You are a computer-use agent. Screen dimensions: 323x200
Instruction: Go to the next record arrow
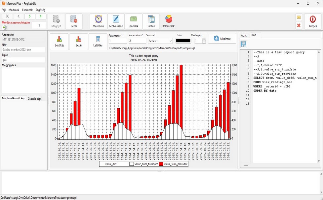click(x=30, y=16)
